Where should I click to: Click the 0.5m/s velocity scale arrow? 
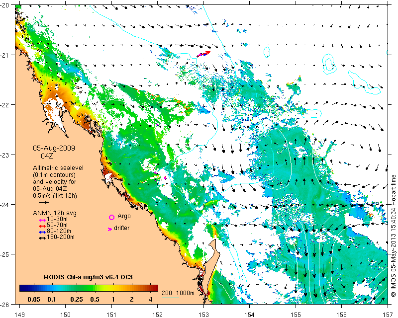tap(44, 202)
